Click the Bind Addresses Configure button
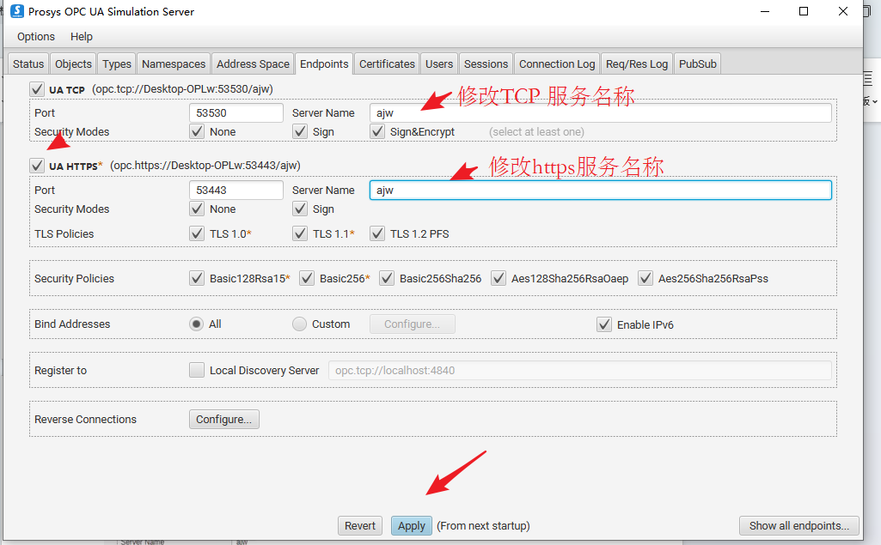Screen dimensions: 881x545 [413, 324]
